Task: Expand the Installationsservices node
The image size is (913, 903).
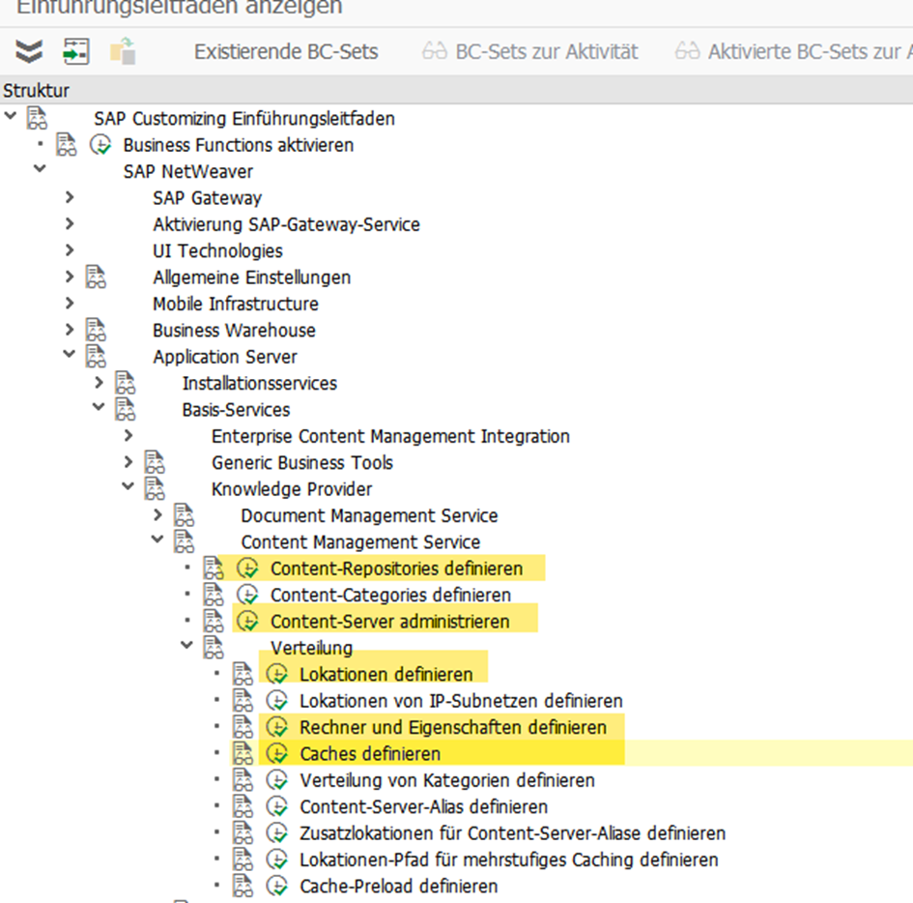Action: pyautogui.click(x=99, y=382)
